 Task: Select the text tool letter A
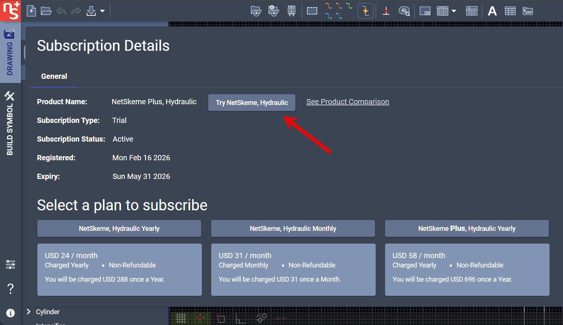pos(492,11)
